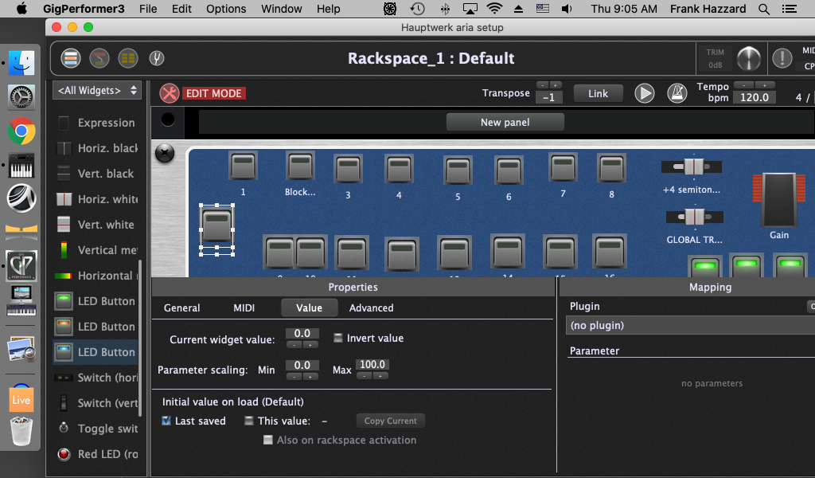Select the highlighted button widget with handles
Screen dimensions: 815x478
(x=216, y=224)
